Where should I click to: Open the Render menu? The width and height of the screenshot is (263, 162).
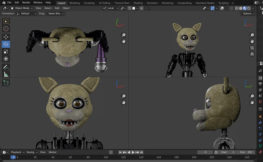coord(26,3)
